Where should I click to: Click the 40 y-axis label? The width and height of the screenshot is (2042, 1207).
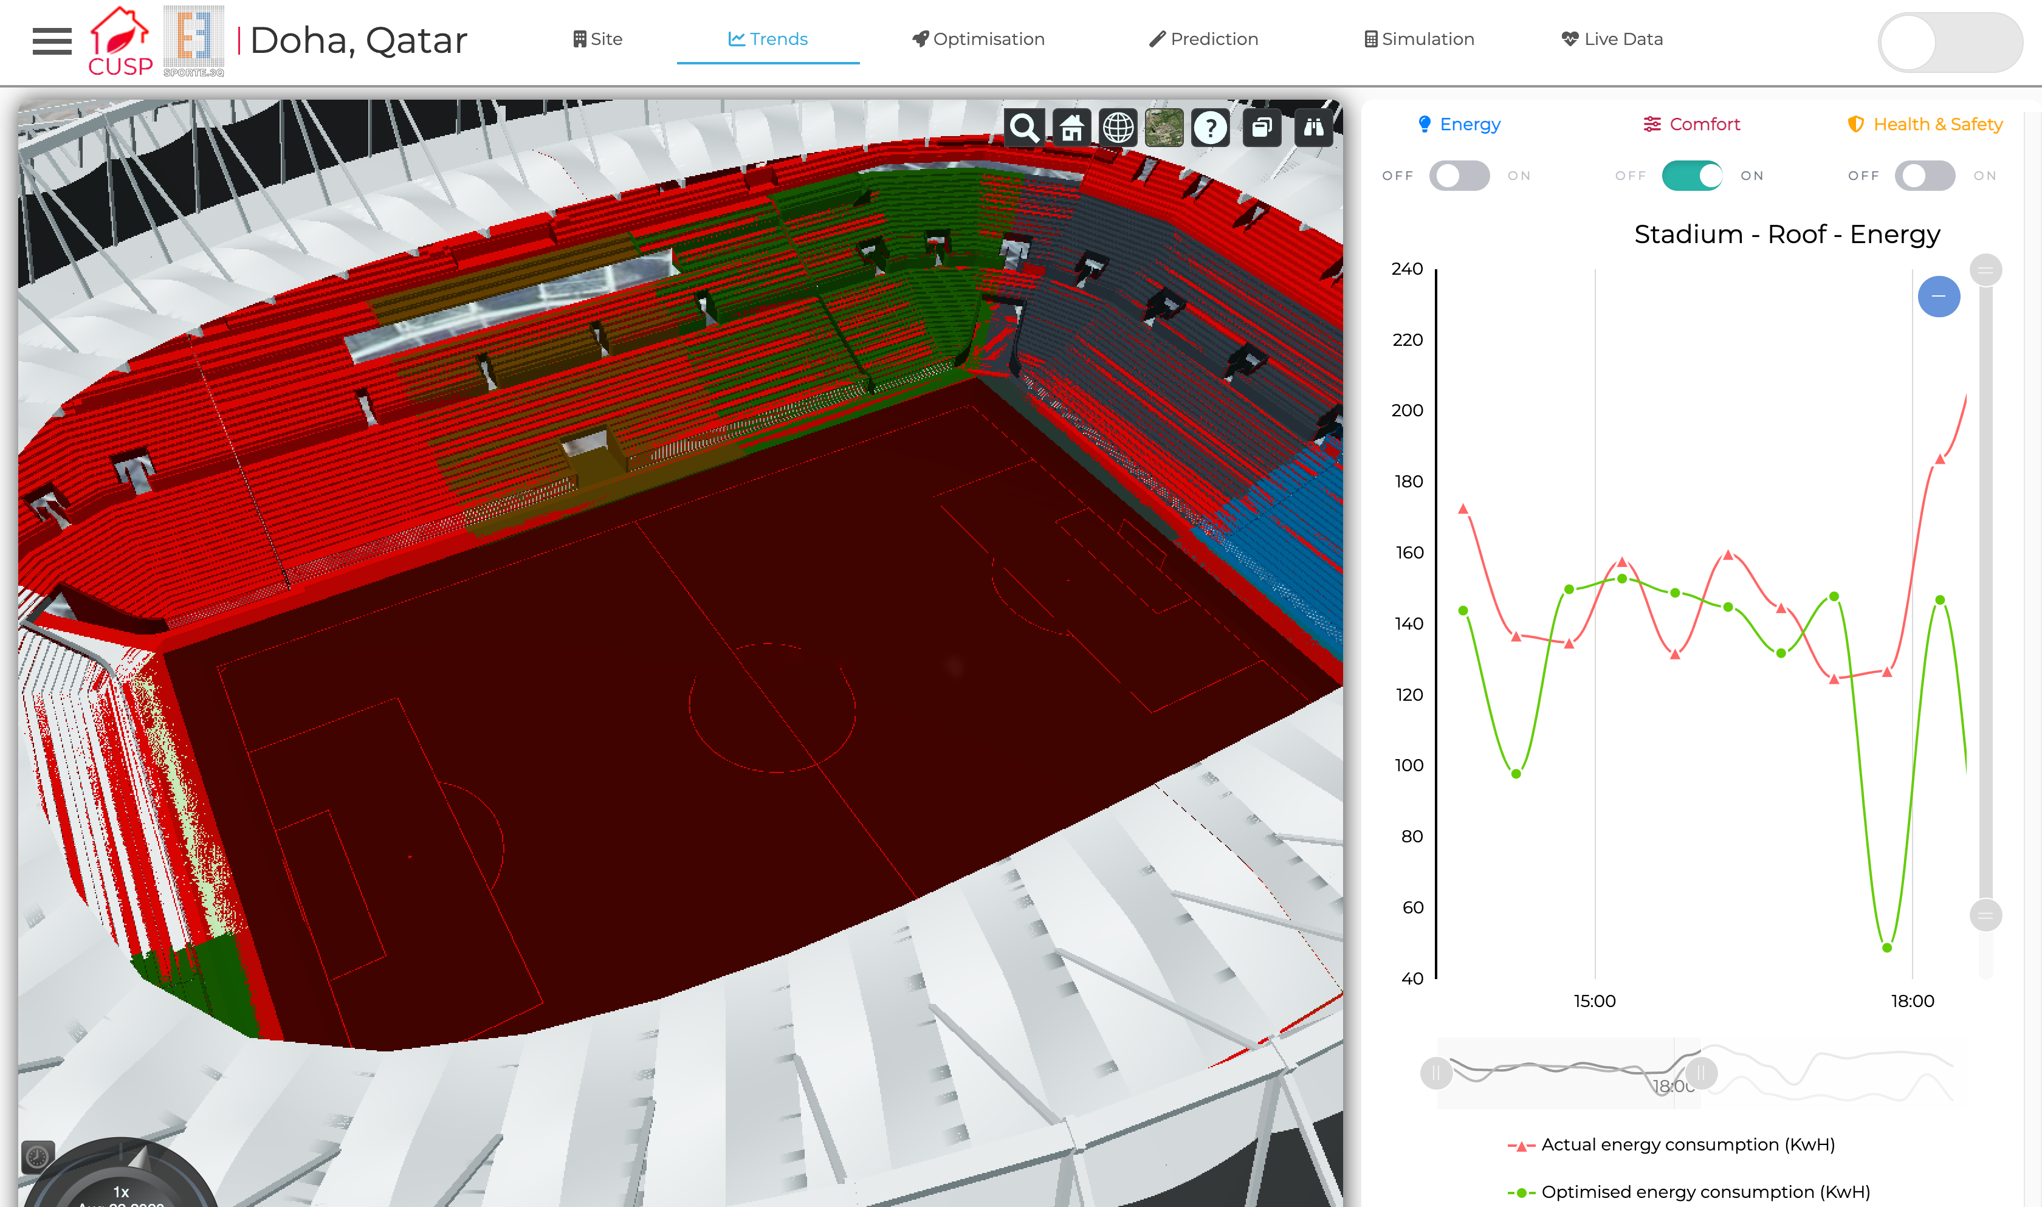coord(1412,978)
